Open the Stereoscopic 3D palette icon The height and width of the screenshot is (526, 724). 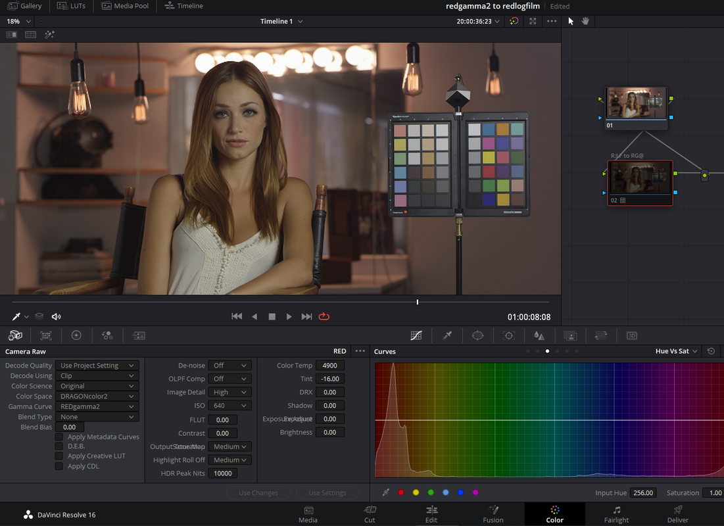click(632, 336)
